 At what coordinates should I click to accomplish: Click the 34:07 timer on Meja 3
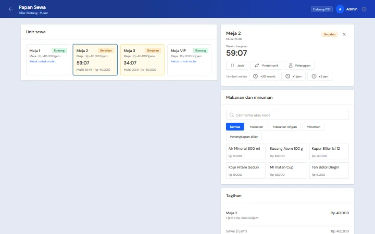pos(130,63)
